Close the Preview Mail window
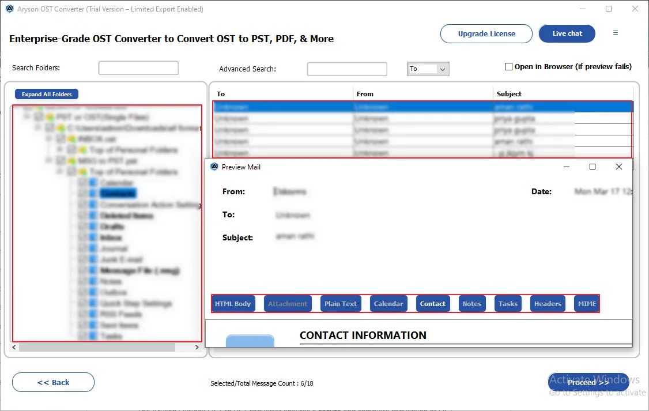This screenshot has height=411, width=649. tap(619, 167)
